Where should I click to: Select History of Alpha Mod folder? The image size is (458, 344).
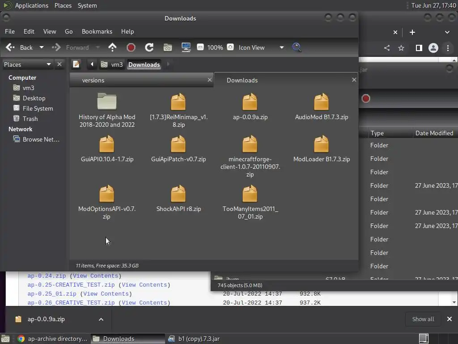pyautogui.click(x=107, y=110)
